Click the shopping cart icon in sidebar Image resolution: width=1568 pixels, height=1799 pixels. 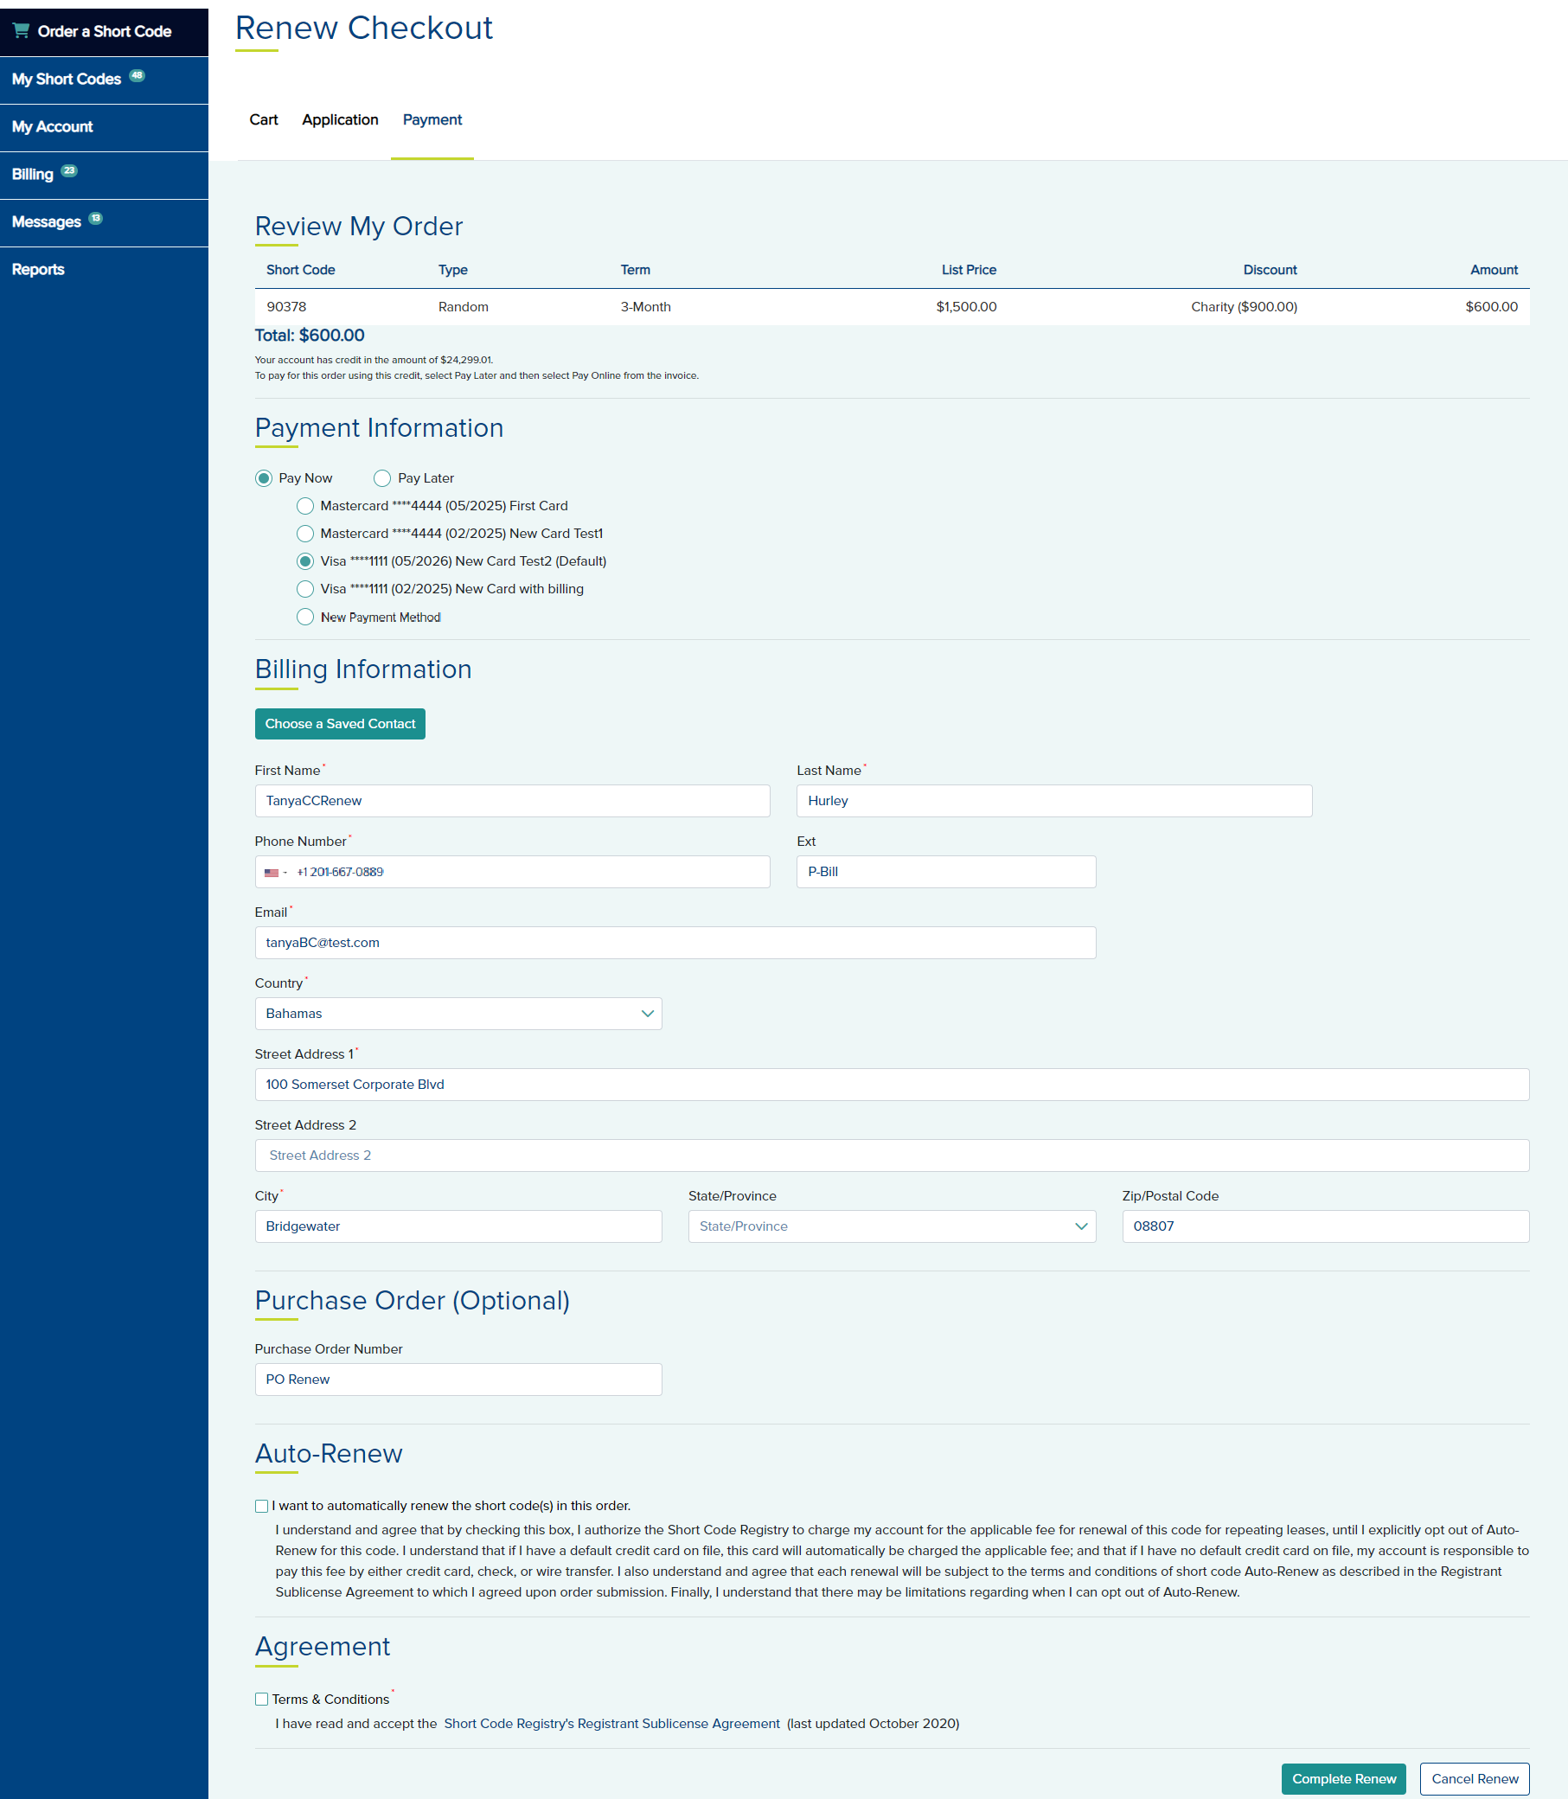pos(21,30)
